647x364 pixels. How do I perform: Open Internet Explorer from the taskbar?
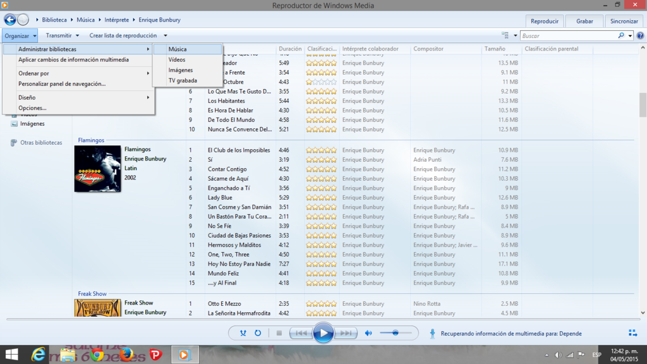point(39,355)
